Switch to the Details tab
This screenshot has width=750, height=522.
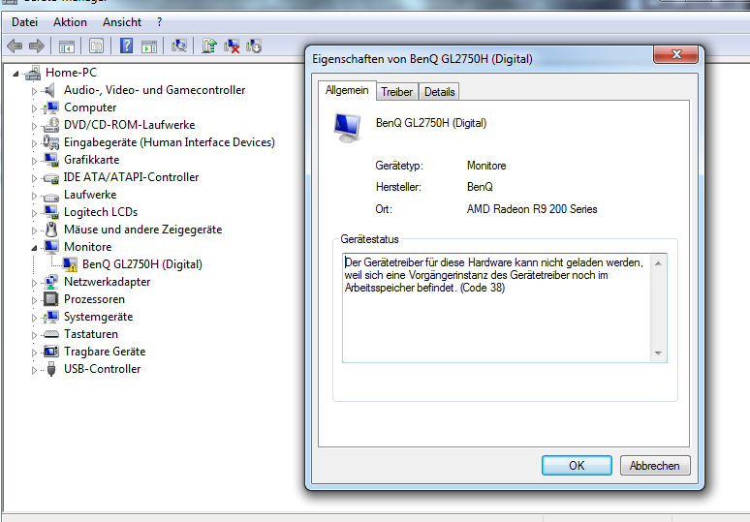[x=440, y=92]
